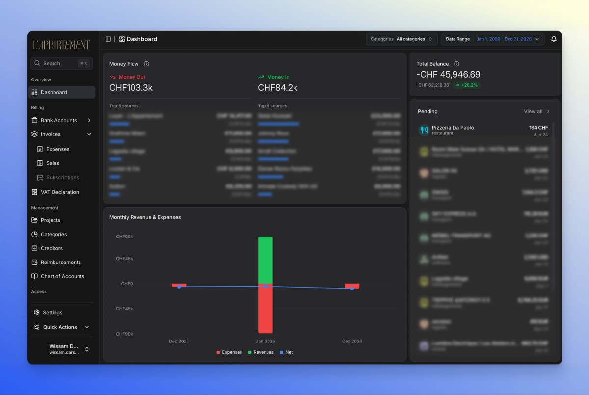The height and width of the screenshot is (395, 589).
Task: Toggle Expenses series in chart legend
Action: tap(229, 352)
